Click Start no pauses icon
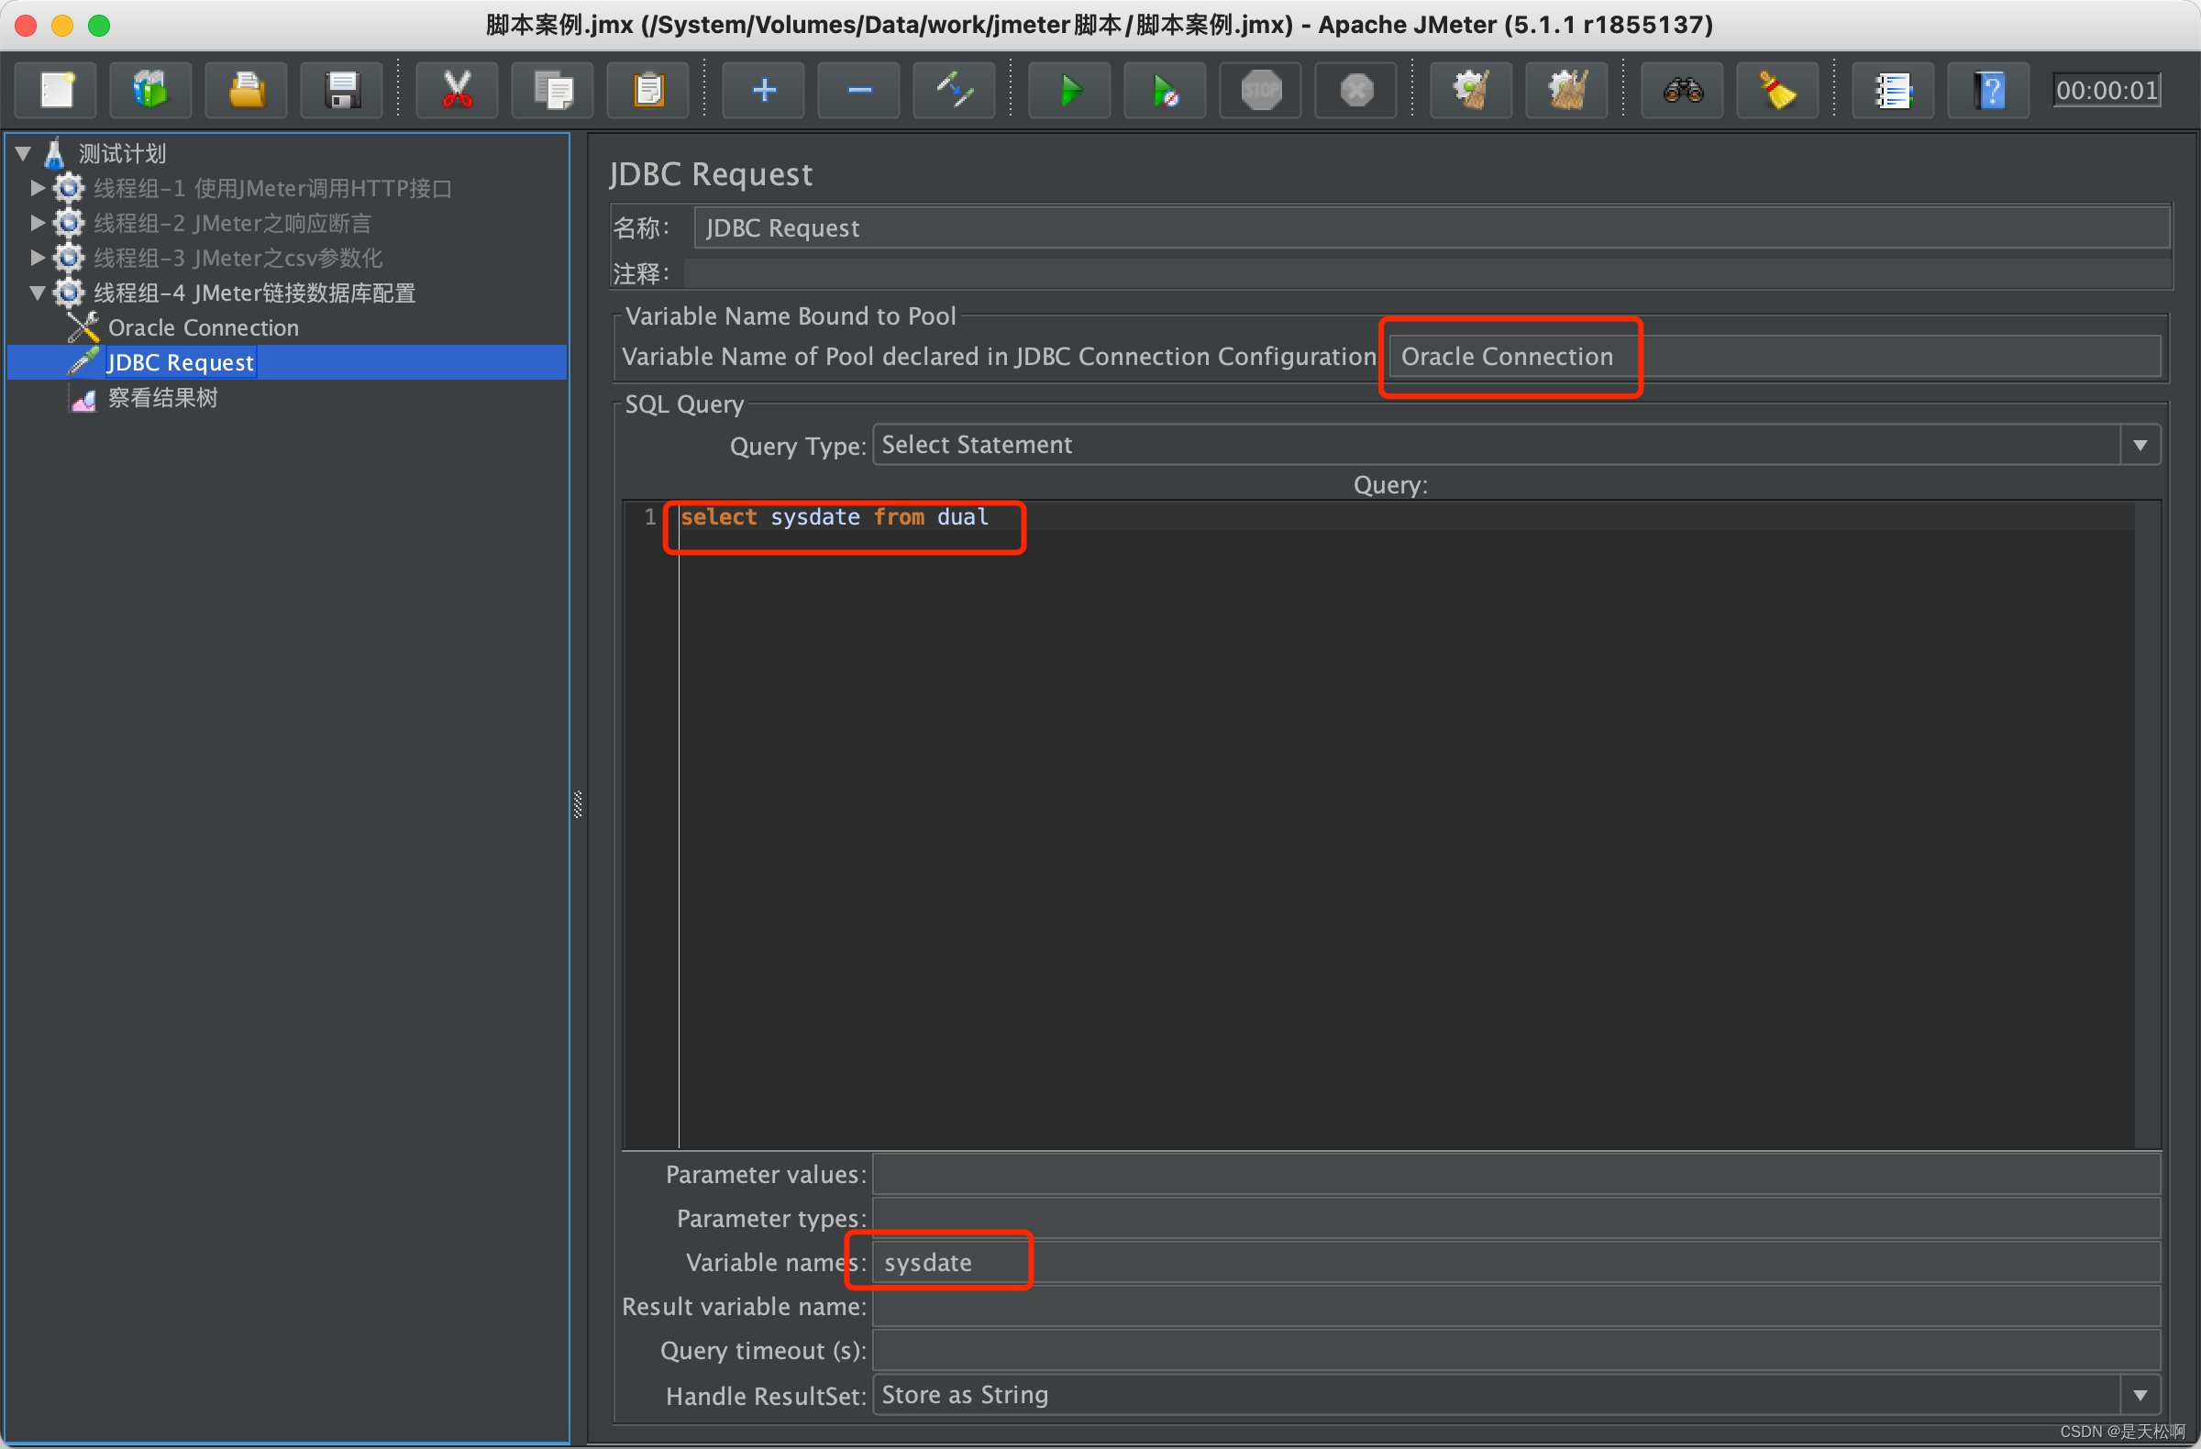The image size is (2201, 1449). tap(1165, 90)
